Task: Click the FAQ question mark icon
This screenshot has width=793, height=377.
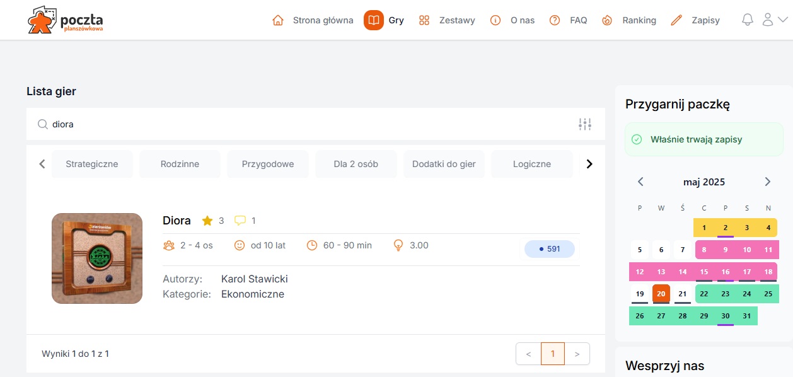Action: [555, 20]
